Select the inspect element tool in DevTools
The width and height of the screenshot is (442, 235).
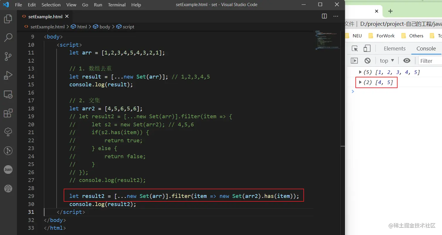[x=355, y=48]
